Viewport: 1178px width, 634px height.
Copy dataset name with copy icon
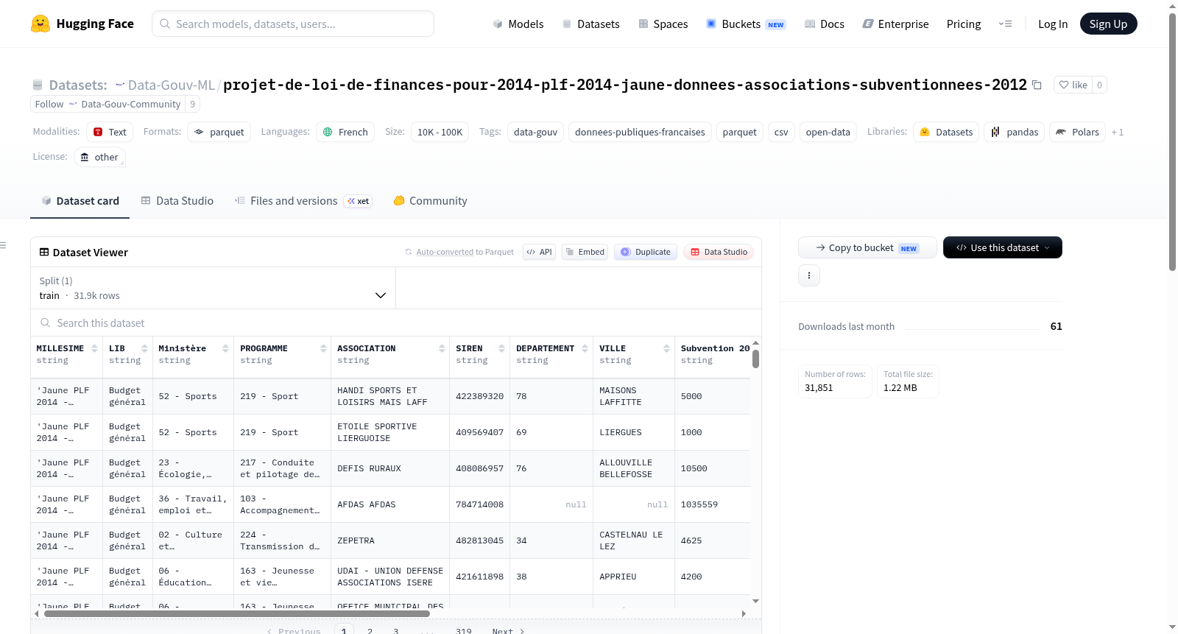pos(1037,85)
